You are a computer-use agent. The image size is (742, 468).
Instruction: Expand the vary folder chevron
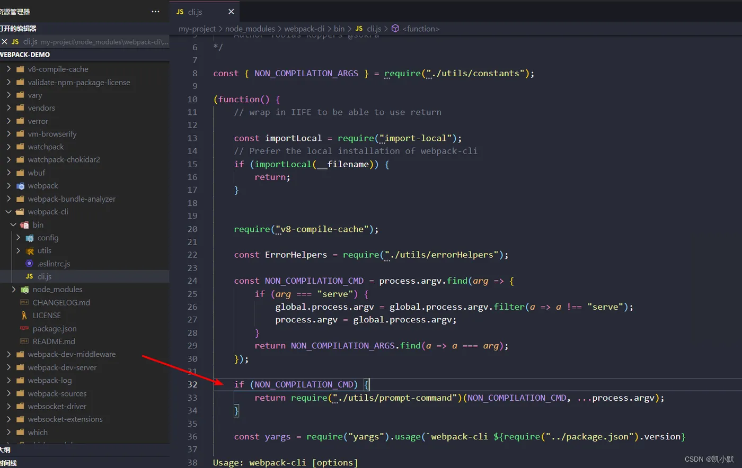coord(9,95)
